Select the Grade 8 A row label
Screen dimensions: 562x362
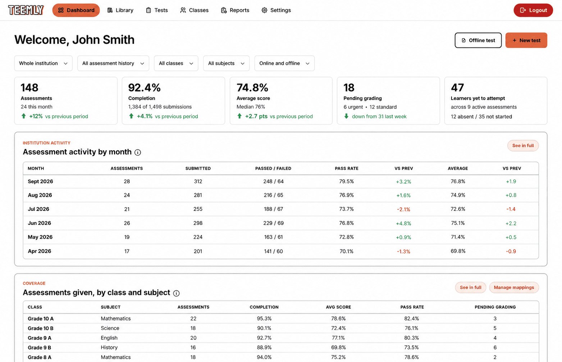[40, 358]
